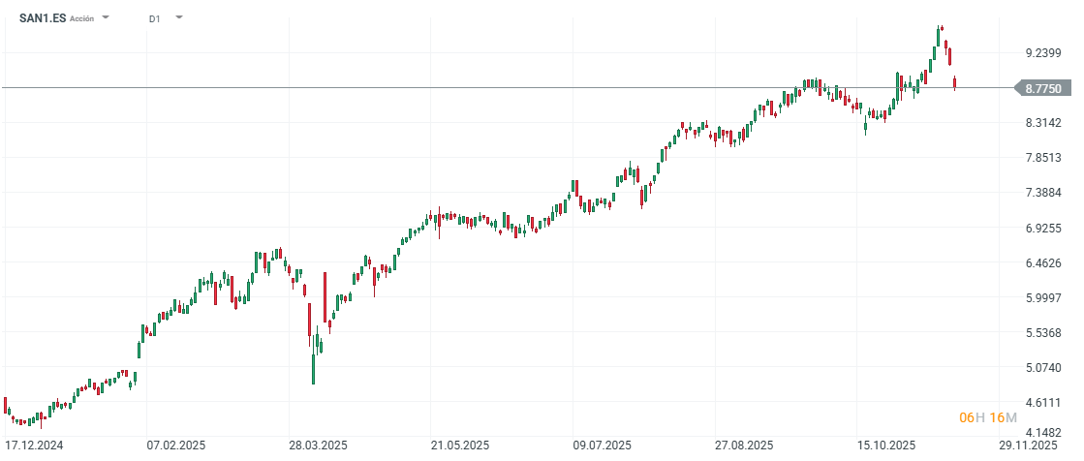Click the horizontal current price line

point(484,88)
